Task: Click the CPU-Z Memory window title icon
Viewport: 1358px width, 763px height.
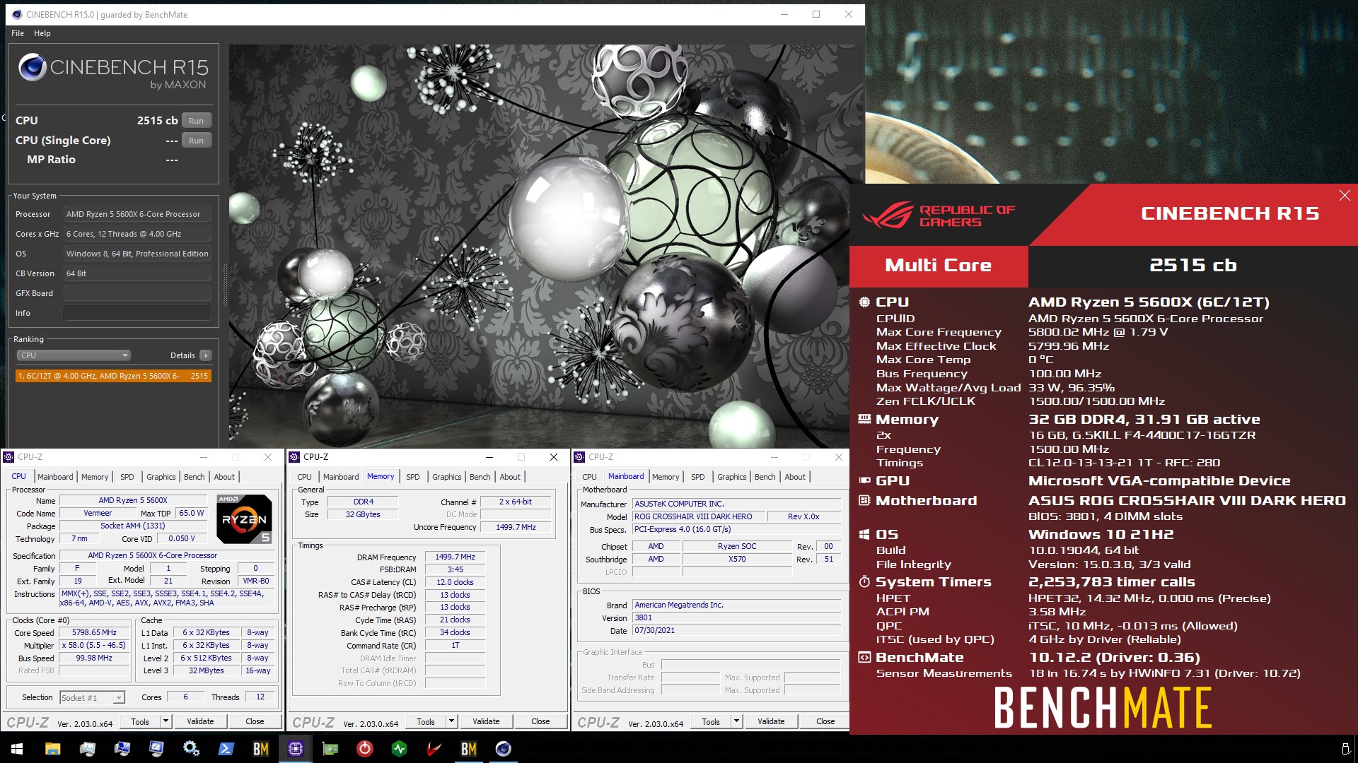Action: click(x=294, y=457)
